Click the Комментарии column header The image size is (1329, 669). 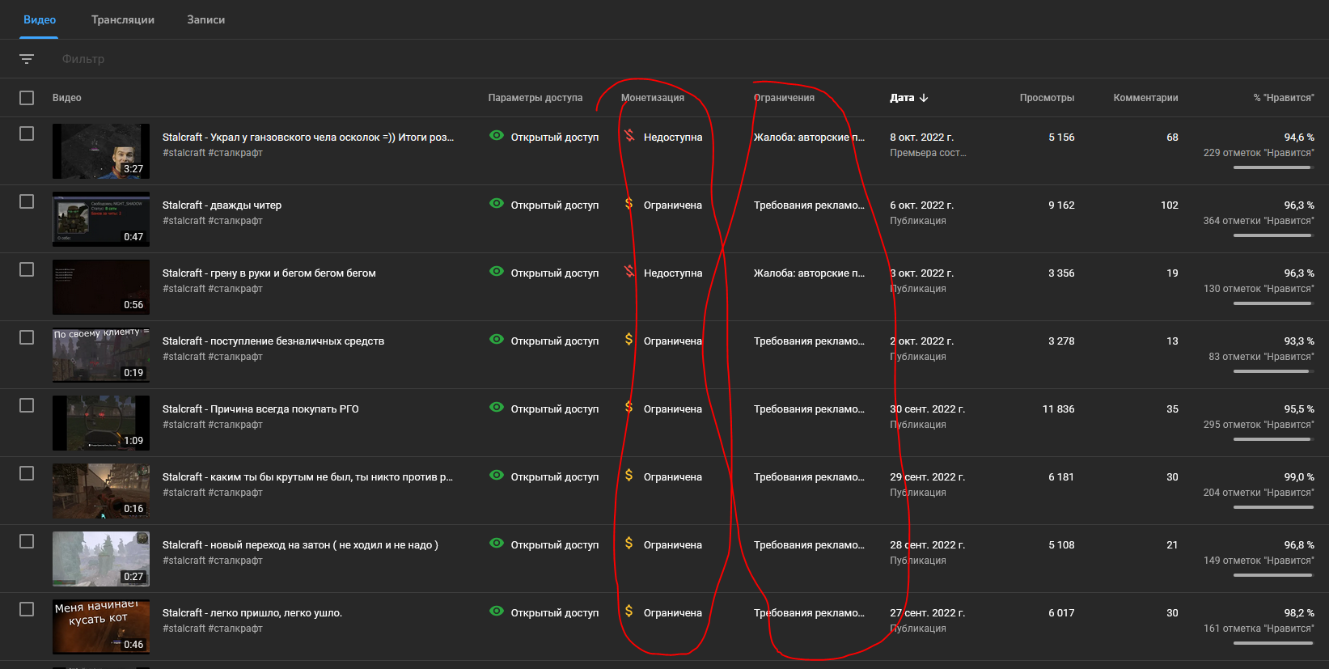point(1145,98)
